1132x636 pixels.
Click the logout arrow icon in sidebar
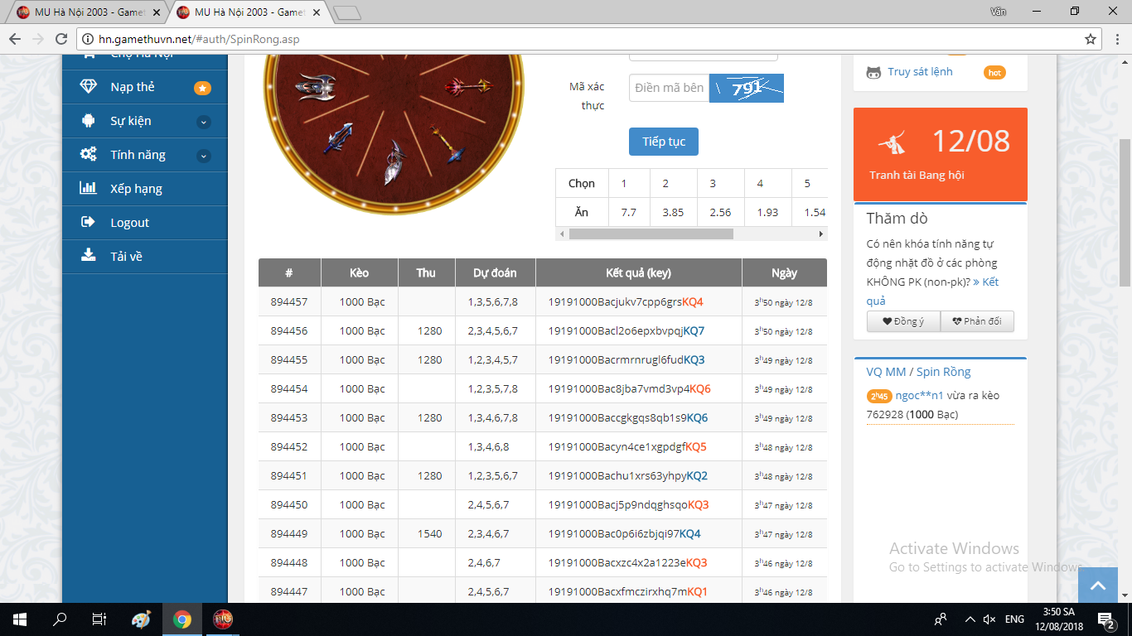(88, 222)
